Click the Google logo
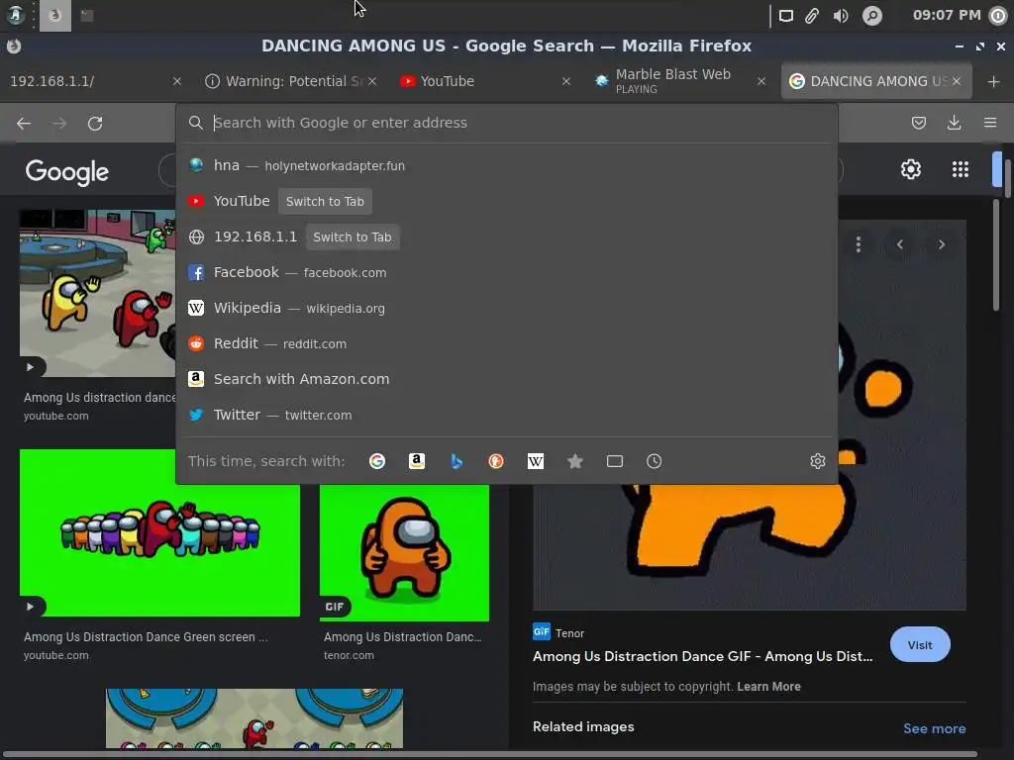The width and height of the screenshot is (1014, 760). click(x=67, y=172)
